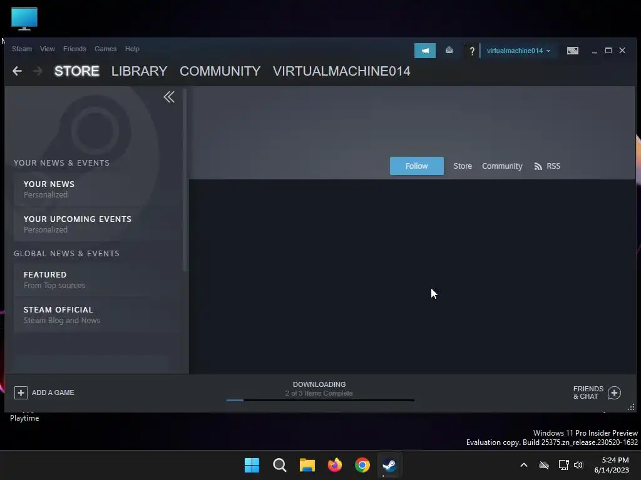Open the Store link beside Follow
Image resolution: width=641 pixels, height=480 pixels.
pyautogui.click(x=463, y=166)
